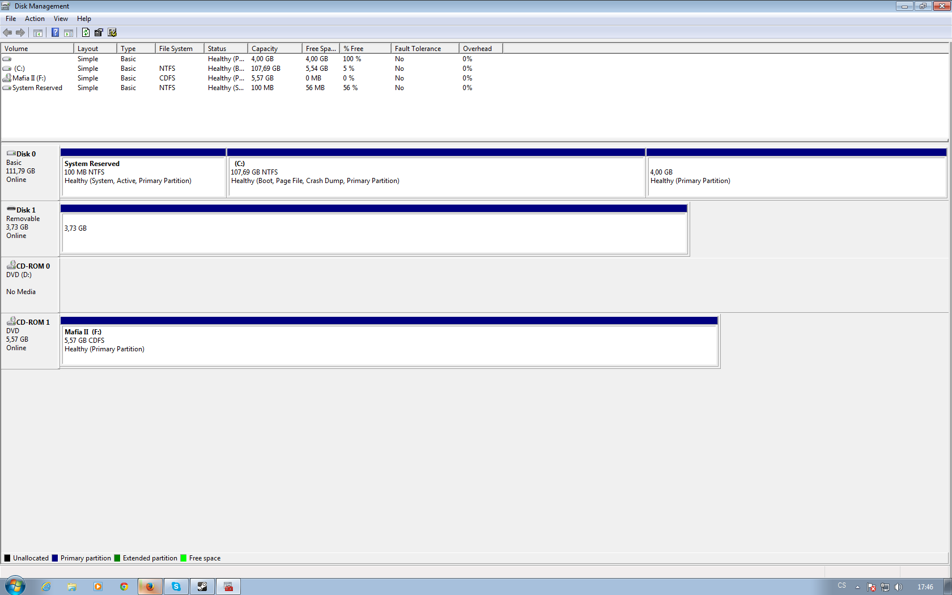Open the Action menu
This screenshot has height=595, width=952.
[35, 19]
